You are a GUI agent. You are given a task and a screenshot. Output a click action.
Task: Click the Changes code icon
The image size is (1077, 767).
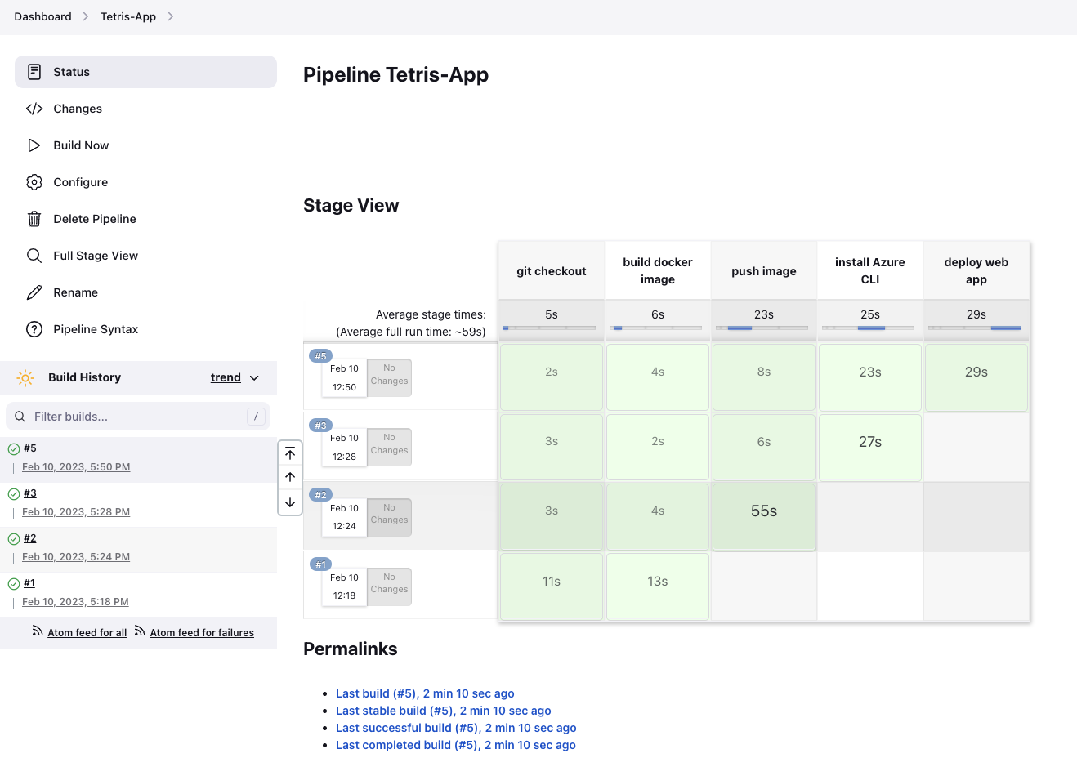(34, 109)
